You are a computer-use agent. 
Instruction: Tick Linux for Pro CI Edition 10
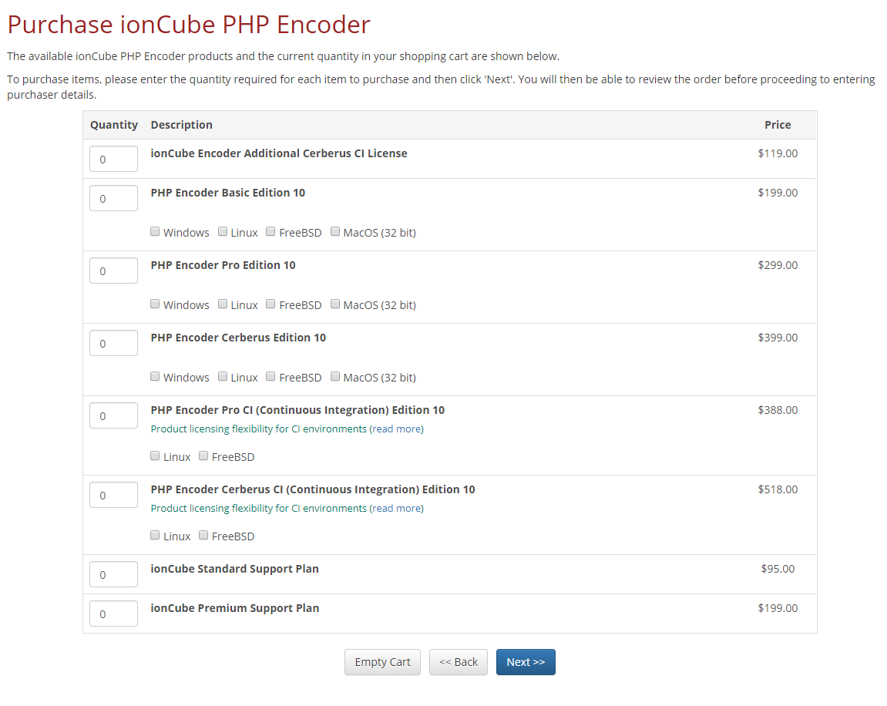click(x=155, y=456)
